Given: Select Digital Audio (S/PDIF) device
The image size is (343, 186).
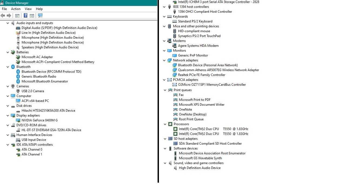Looking at the screenshot, I should pyautogui.click(x=59, y=28).
